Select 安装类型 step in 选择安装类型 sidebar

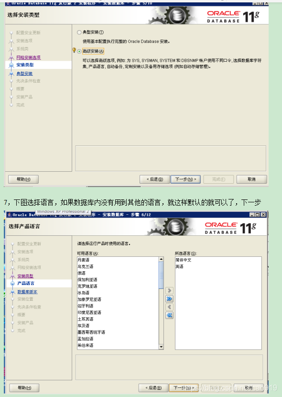[x=25, y=65]
